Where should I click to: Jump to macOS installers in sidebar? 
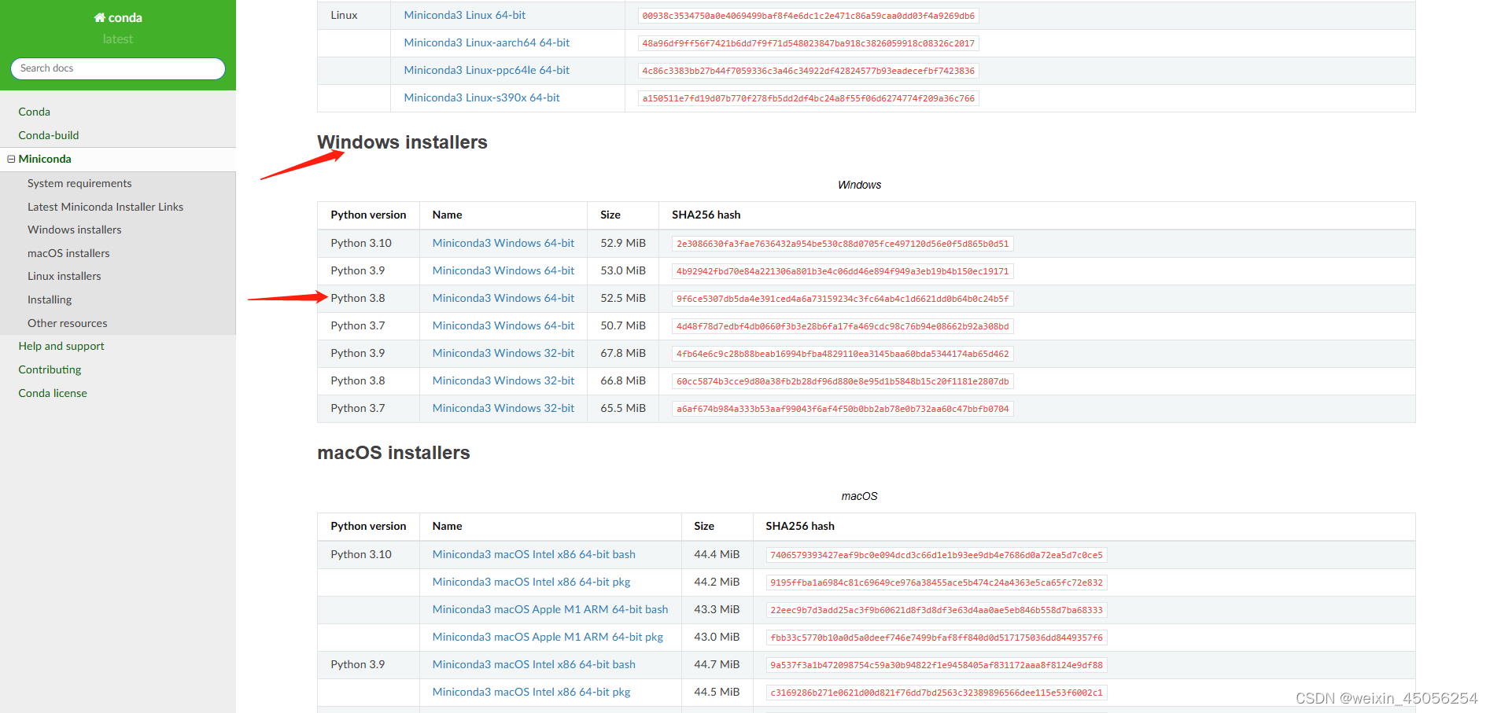click(68, 253)
